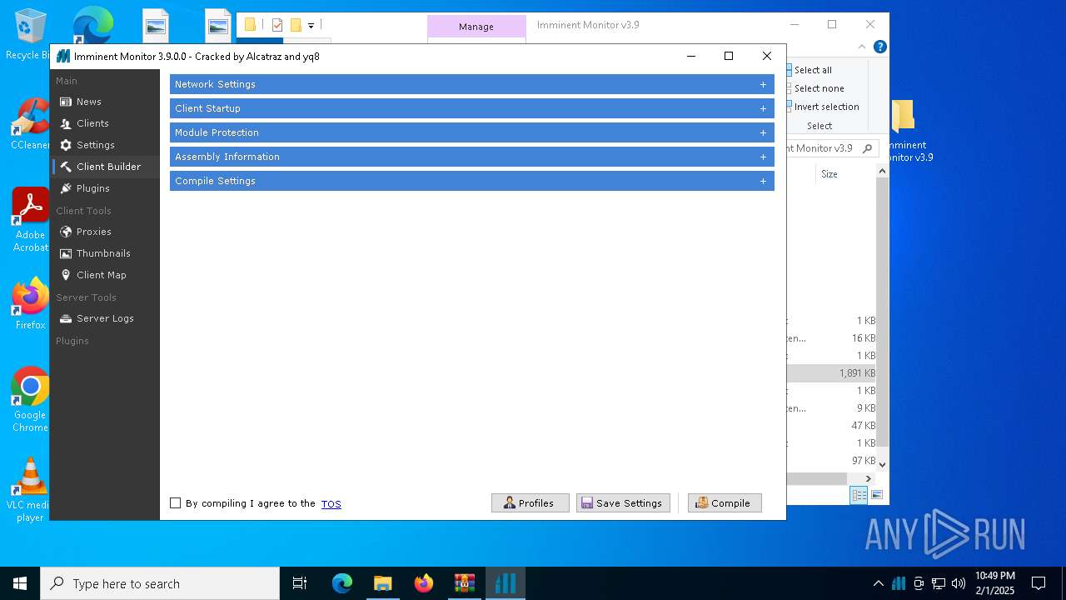The width and height of the screenshot is (1066, 600).
Task: Click the quick access properties icon in Explorer
Action: pyautogui.click(x=277, y=25)
